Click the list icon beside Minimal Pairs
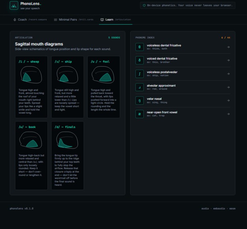Viewport: 247px width, 229px height. (x=55, y=20)
